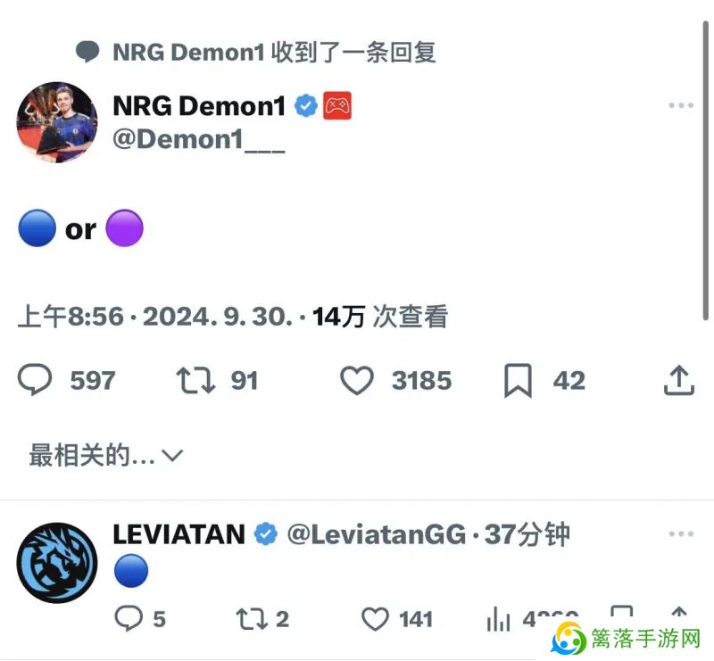Click the vertical scrollbar on right edge
Image resolution: width=714 pixels, height=661 pixels.
coord(705,170)
